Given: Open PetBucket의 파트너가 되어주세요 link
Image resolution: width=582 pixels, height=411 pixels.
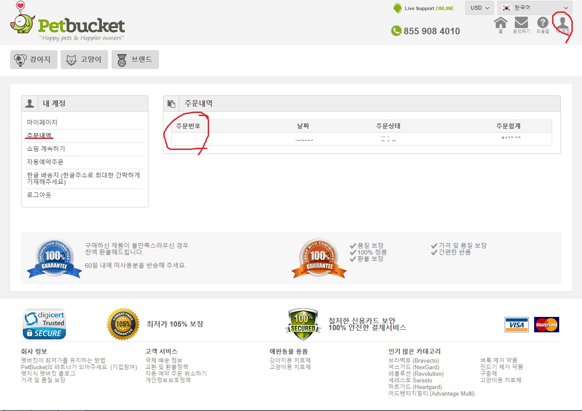Looking at the screenshot, I should pyautogui.click(x=79, y=367).
